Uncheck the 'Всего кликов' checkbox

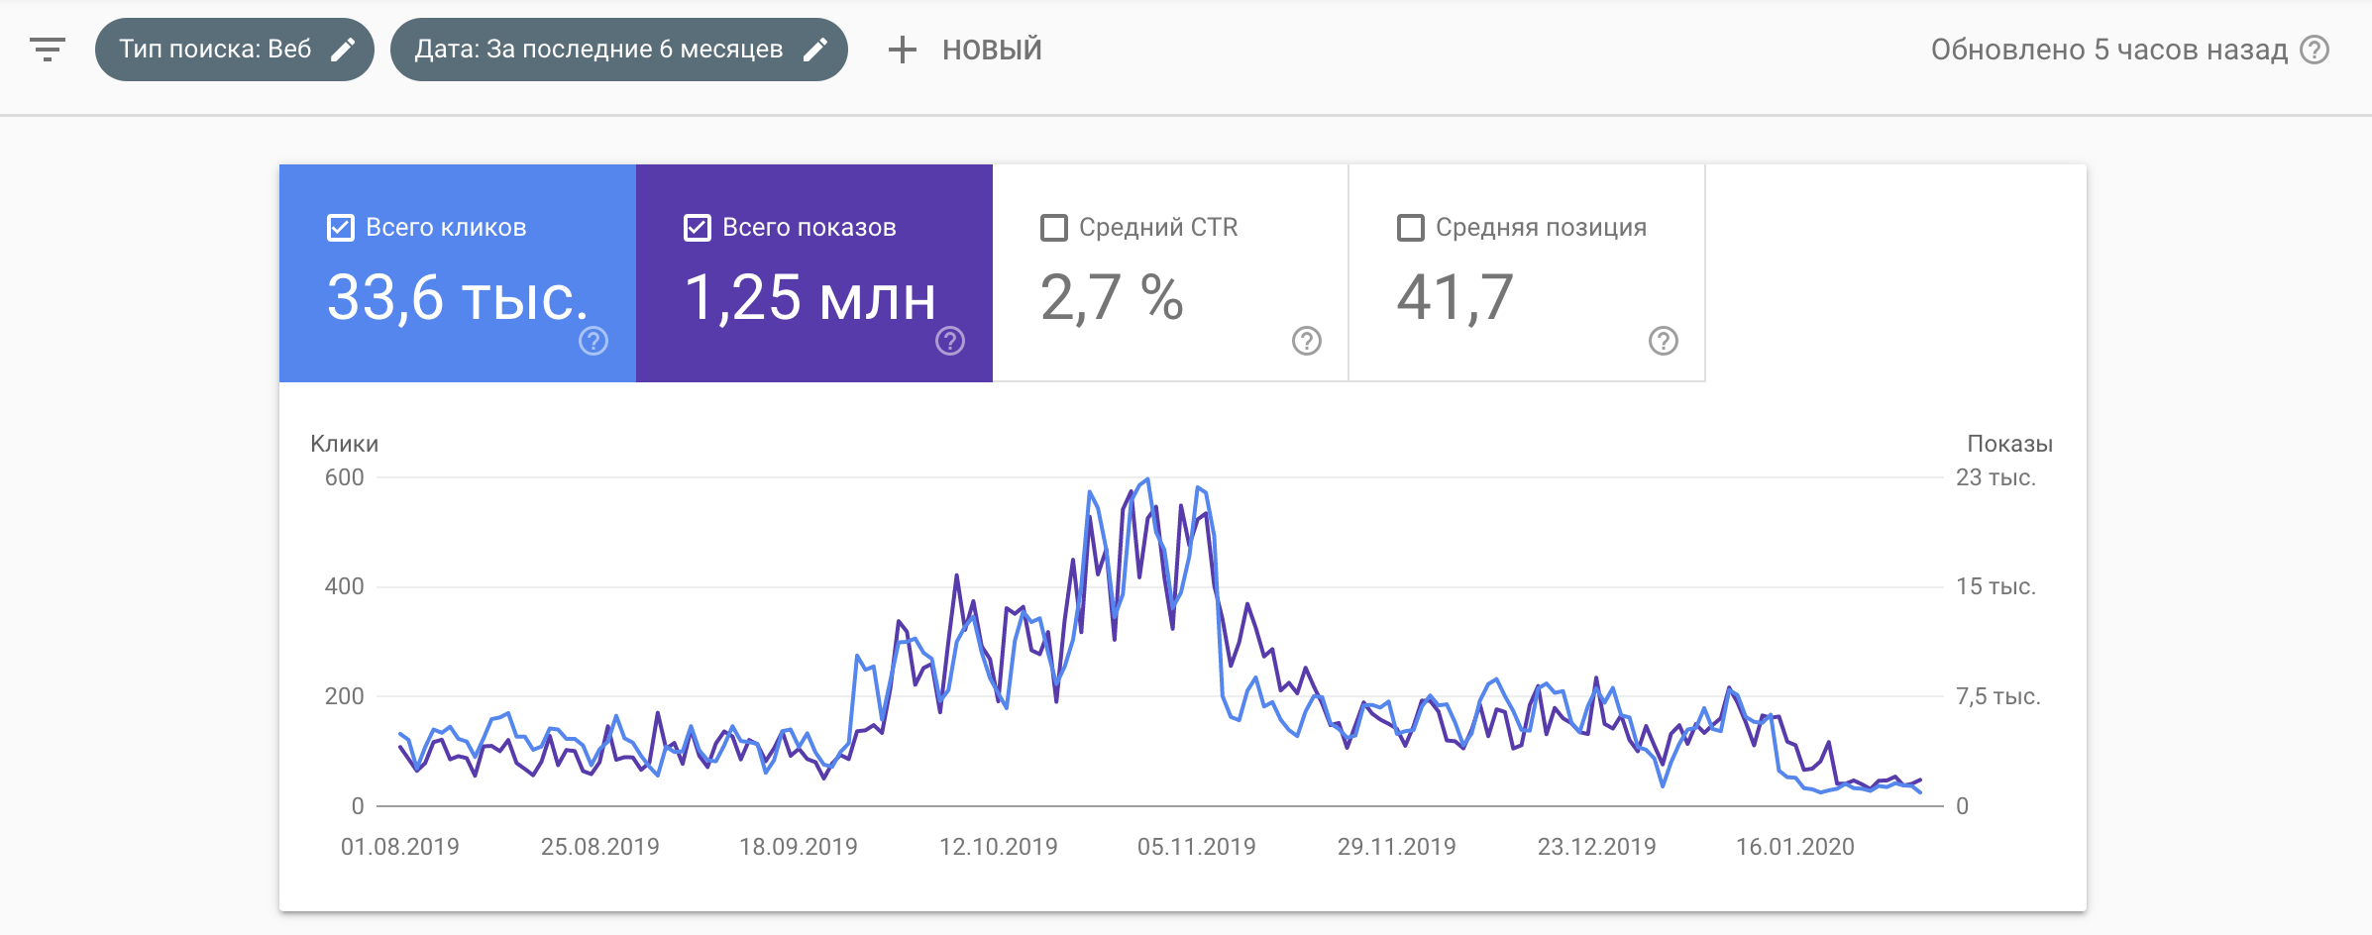pos(340,228)
